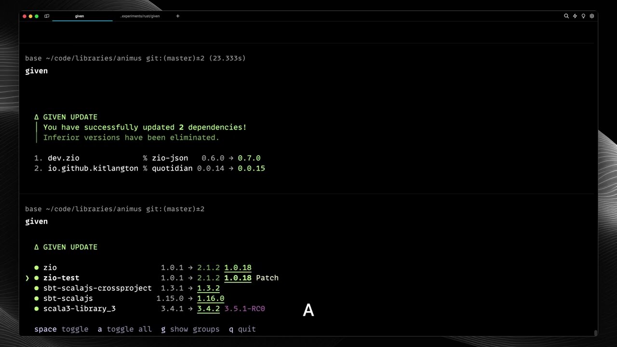Select version 1.0.18 for zio

click(237, 267)
